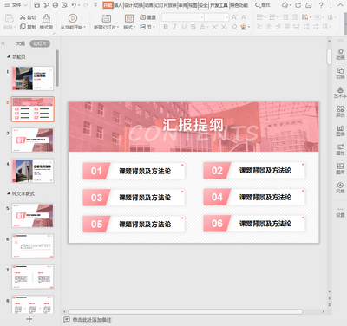The width and height of the screenshot is (347, 326).
Task: Open the font color dropdown arrow
Action: pos(207,27)
